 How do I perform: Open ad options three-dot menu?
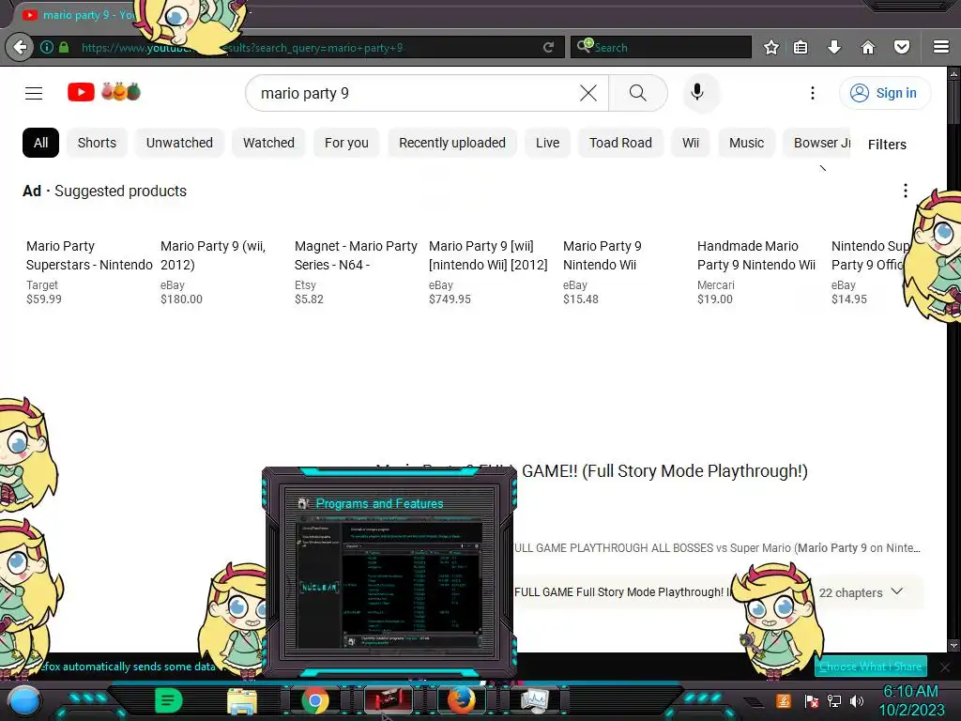pos(906,191)
